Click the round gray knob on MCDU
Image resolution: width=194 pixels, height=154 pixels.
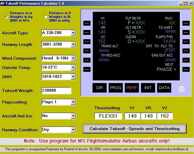click(x=181, y=89)
